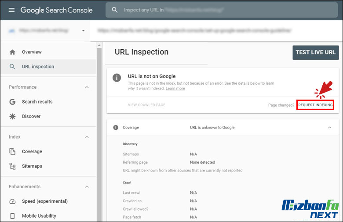Click the info icon in the Coverage row
This screenshot has width=343, height=222.
[116, 128]
